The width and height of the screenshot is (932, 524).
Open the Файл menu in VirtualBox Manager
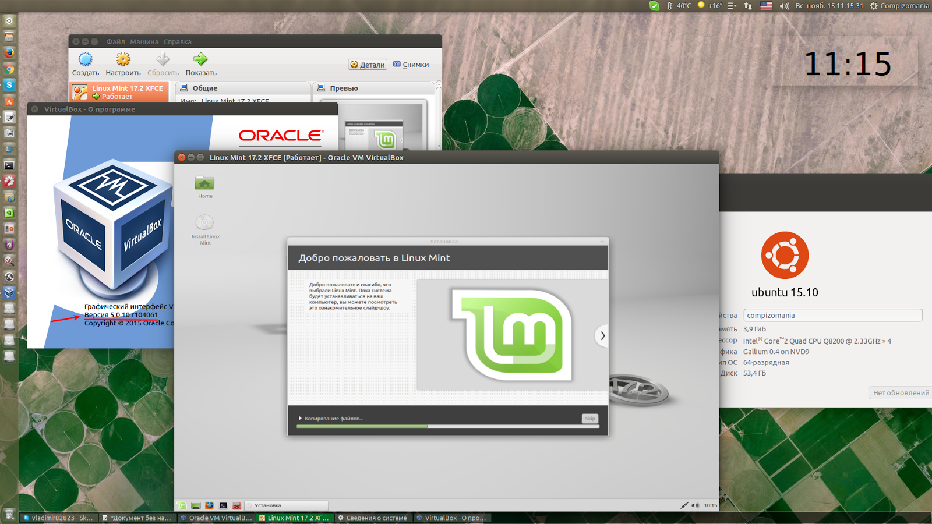pos(115,42)
